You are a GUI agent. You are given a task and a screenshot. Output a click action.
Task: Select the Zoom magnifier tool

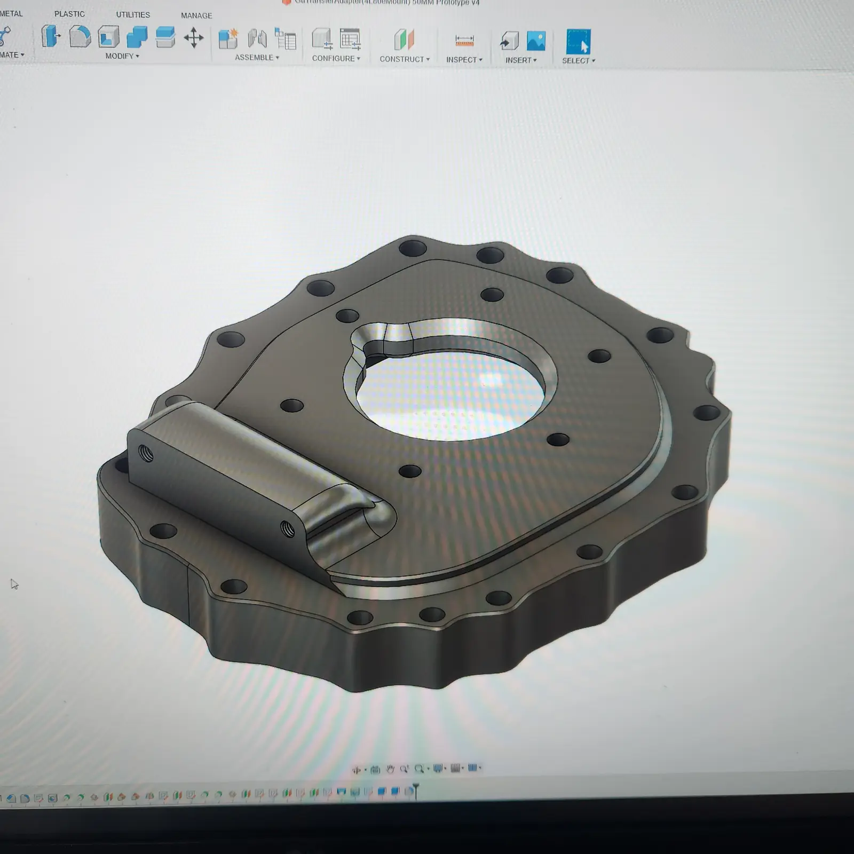click(x=404, y=769)
